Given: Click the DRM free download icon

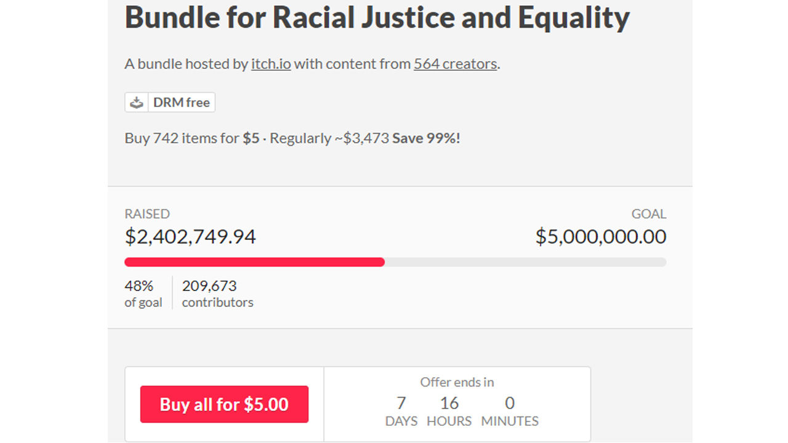Looking at the screenshot, I should (x=137, y=103).
